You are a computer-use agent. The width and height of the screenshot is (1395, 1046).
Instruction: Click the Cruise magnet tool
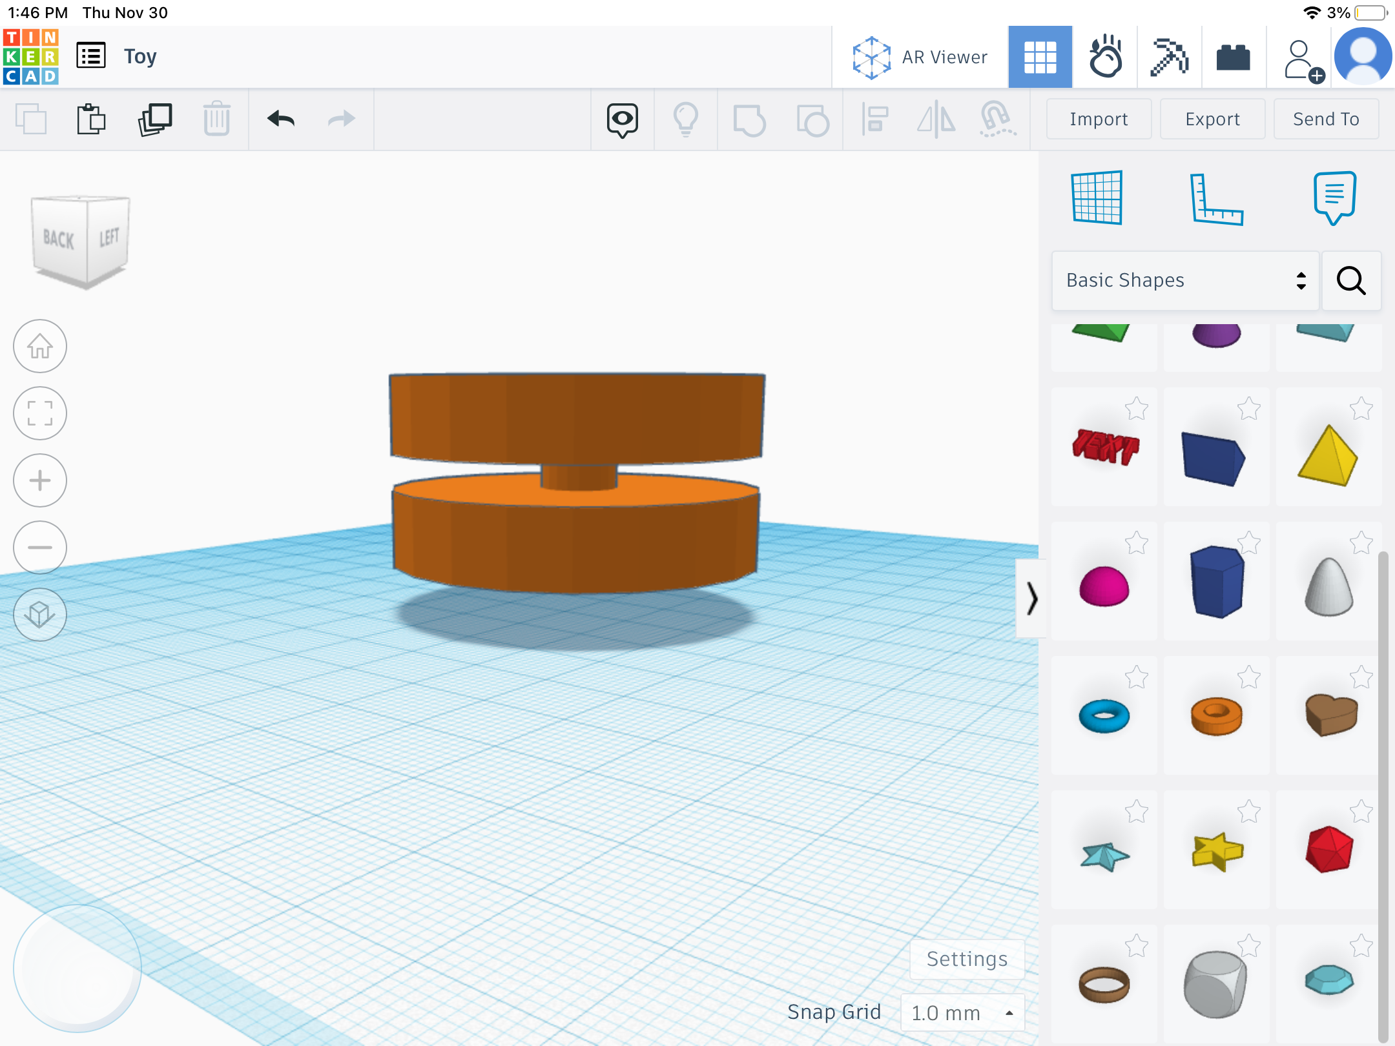click(x=998, y=120)
